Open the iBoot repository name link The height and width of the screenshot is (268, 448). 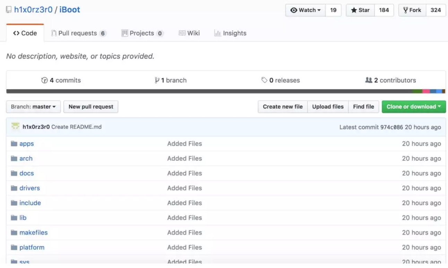tap(70, 10)
